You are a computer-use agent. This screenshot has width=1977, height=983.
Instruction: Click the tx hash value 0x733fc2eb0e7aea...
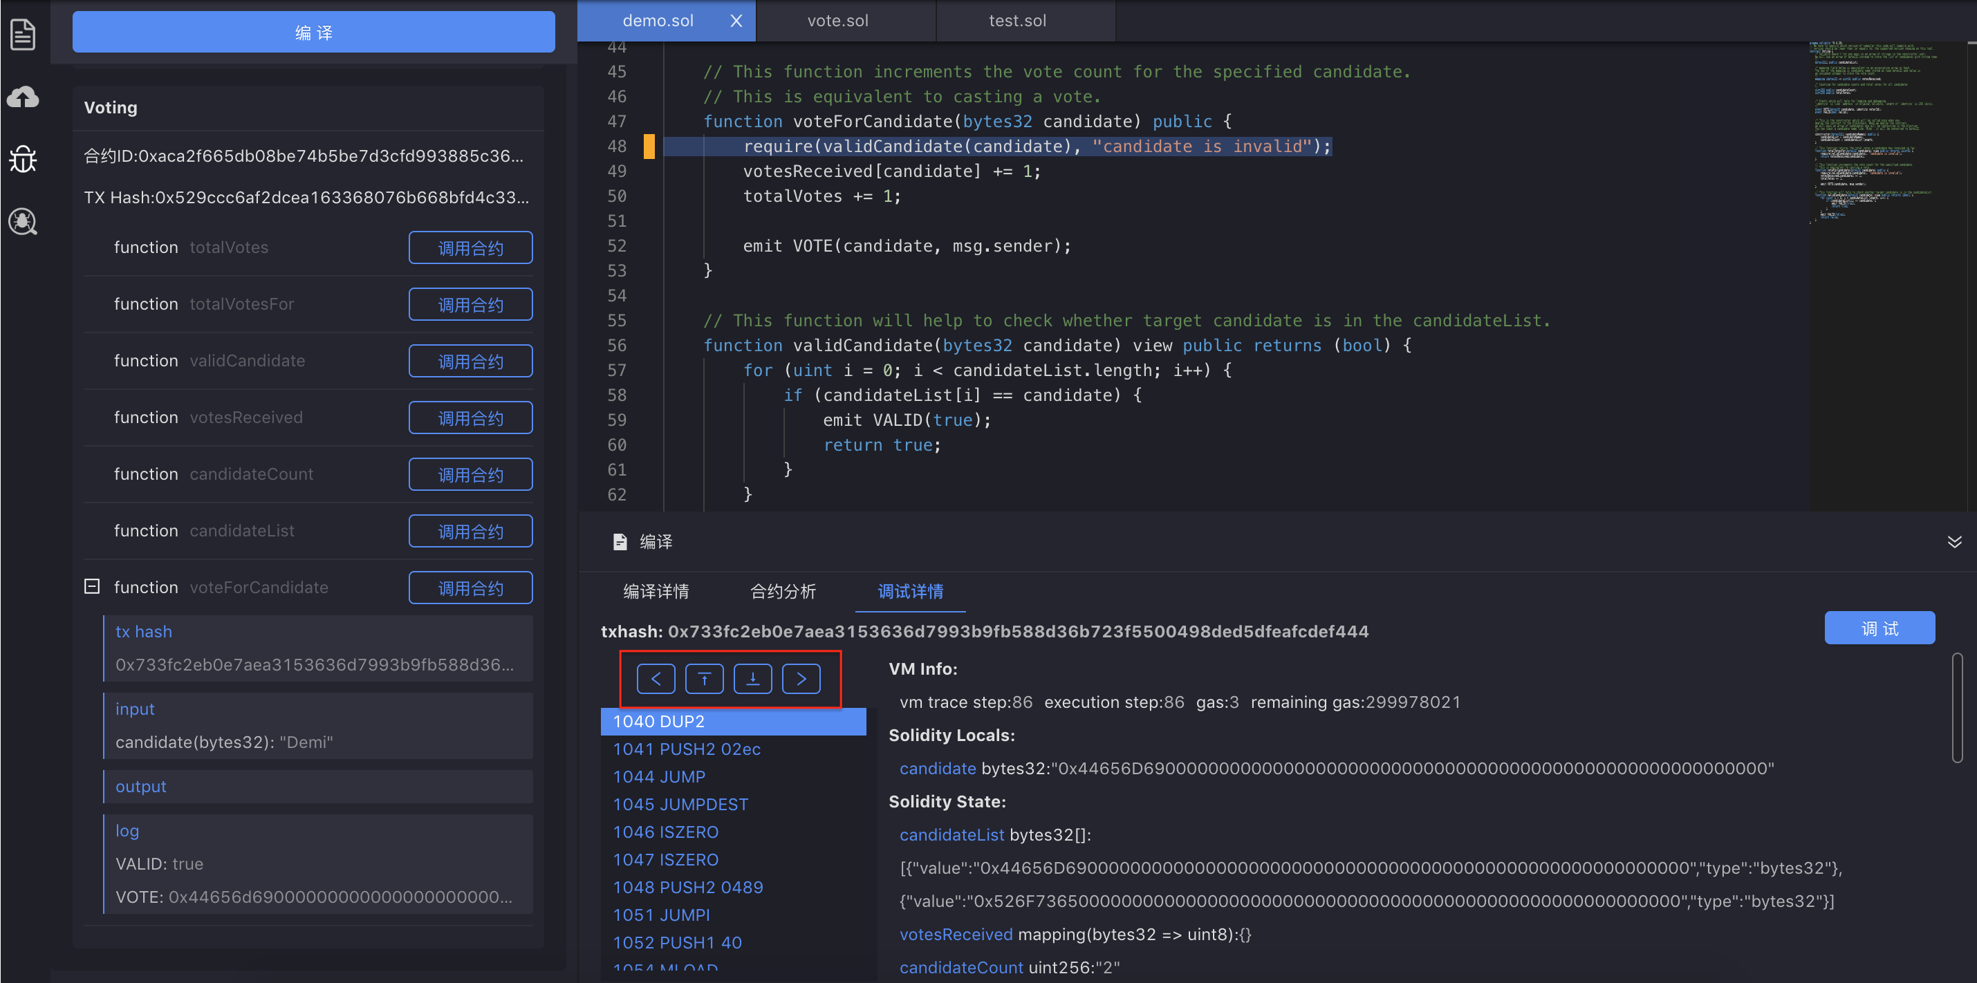point(315,664)
